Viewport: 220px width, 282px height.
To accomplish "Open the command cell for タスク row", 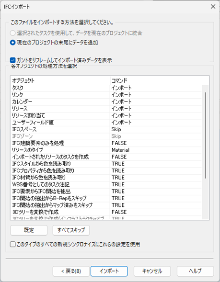I will (156, 88).
